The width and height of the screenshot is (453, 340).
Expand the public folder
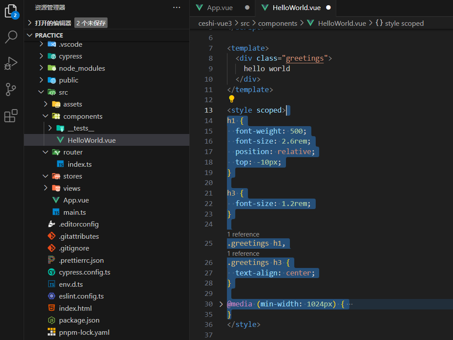tap(41, 80)
